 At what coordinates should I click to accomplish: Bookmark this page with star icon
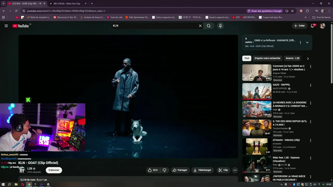click(292, 11)
